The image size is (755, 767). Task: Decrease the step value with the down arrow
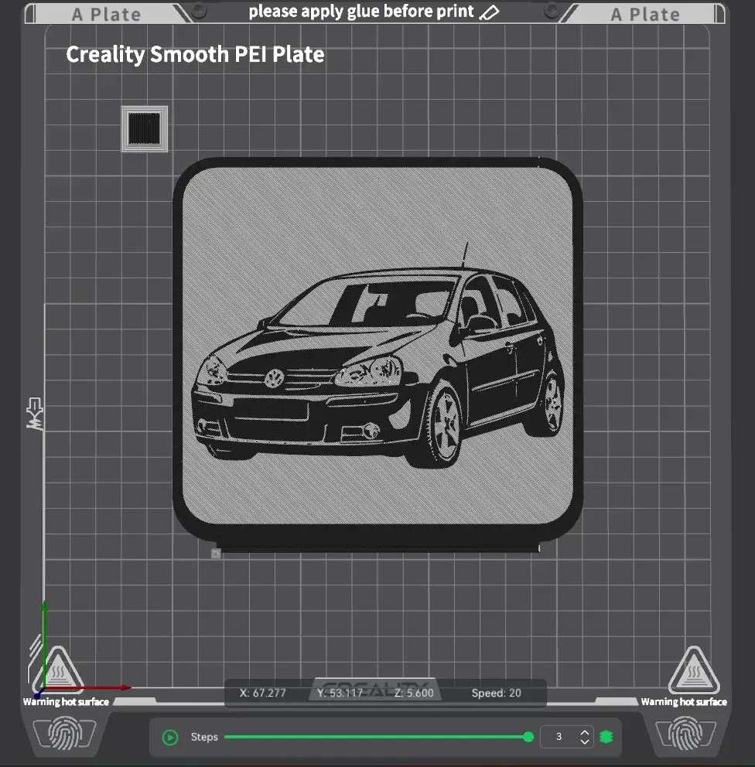pyautogui.click(x=584, y=741)
